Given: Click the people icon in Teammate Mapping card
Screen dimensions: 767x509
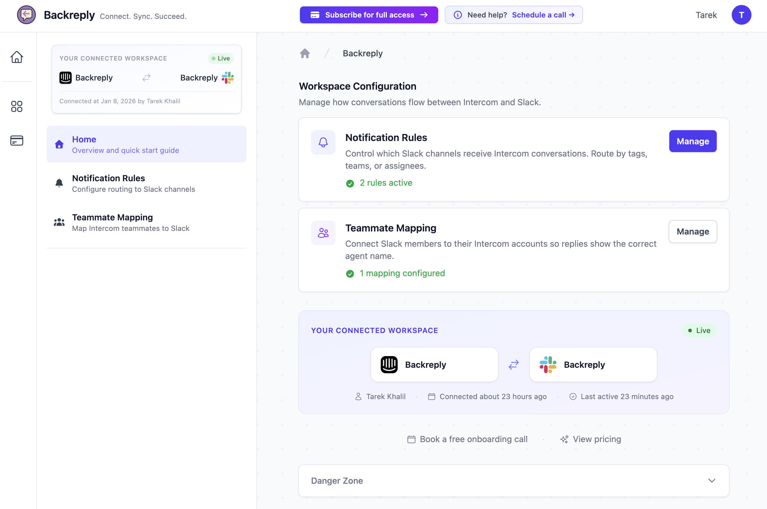Looking at the screenshot, I should coord(323,233).
